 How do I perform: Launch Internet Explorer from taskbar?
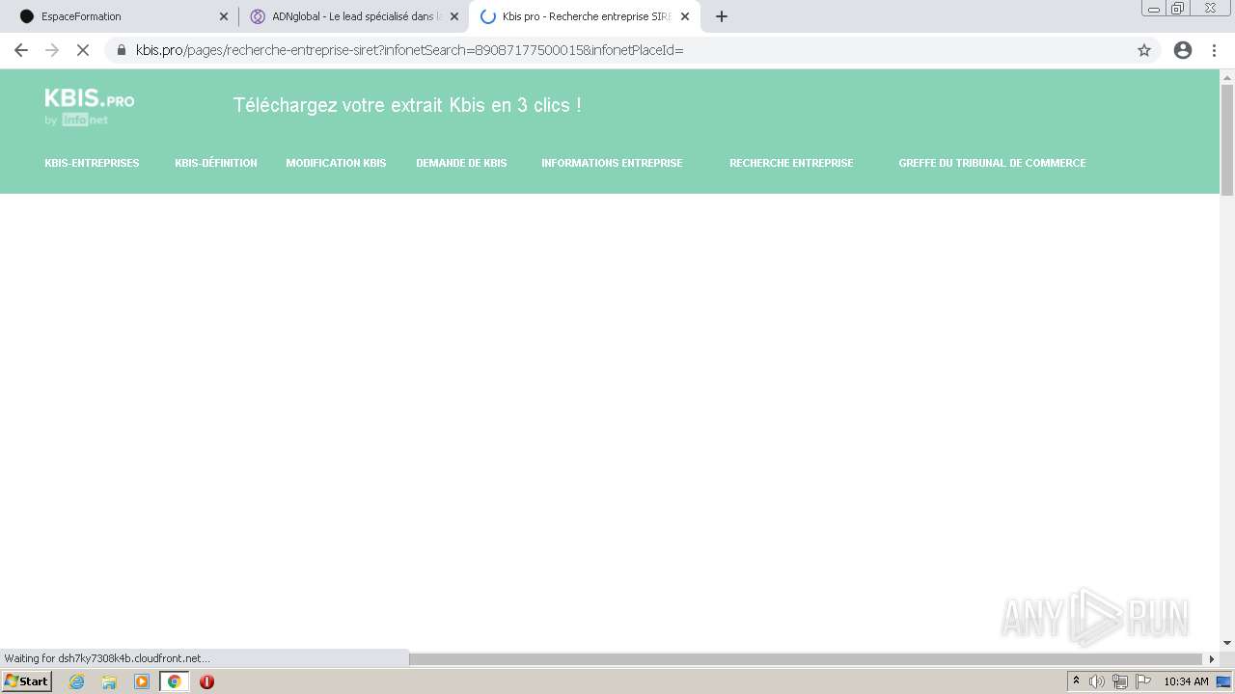pos(77,681)
